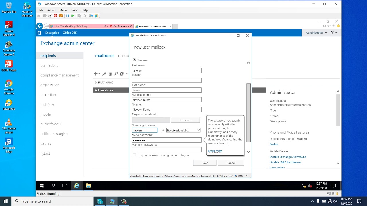This screenshot has width=367, height=206.
Task: Click the Enable Unified Messaging link
Action: click(274, 144)
